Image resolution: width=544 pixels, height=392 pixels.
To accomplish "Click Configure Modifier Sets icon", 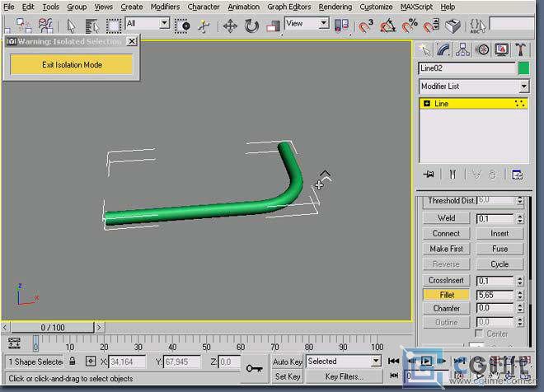I will [x=517, y=175].
